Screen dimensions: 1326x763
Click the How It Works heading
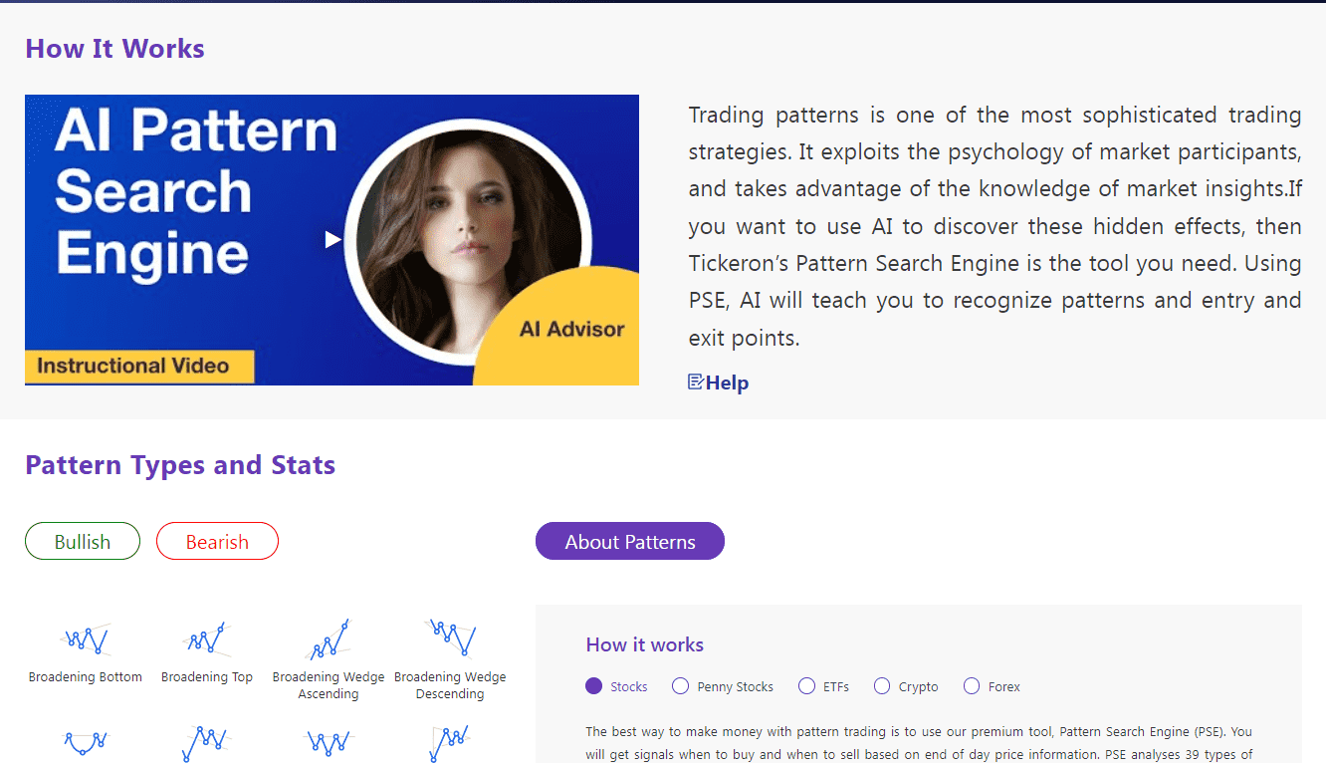(x=114, y=49)
